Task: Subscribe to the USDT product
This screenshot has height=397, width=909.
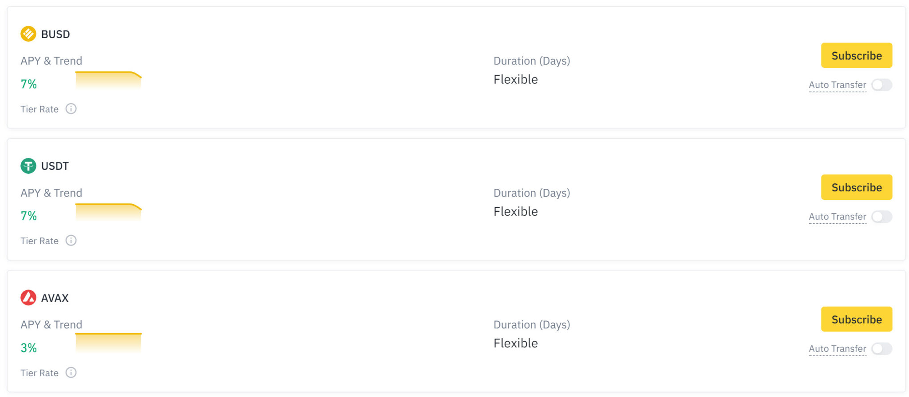Action: pyautogui.click(x=857, y=187)
